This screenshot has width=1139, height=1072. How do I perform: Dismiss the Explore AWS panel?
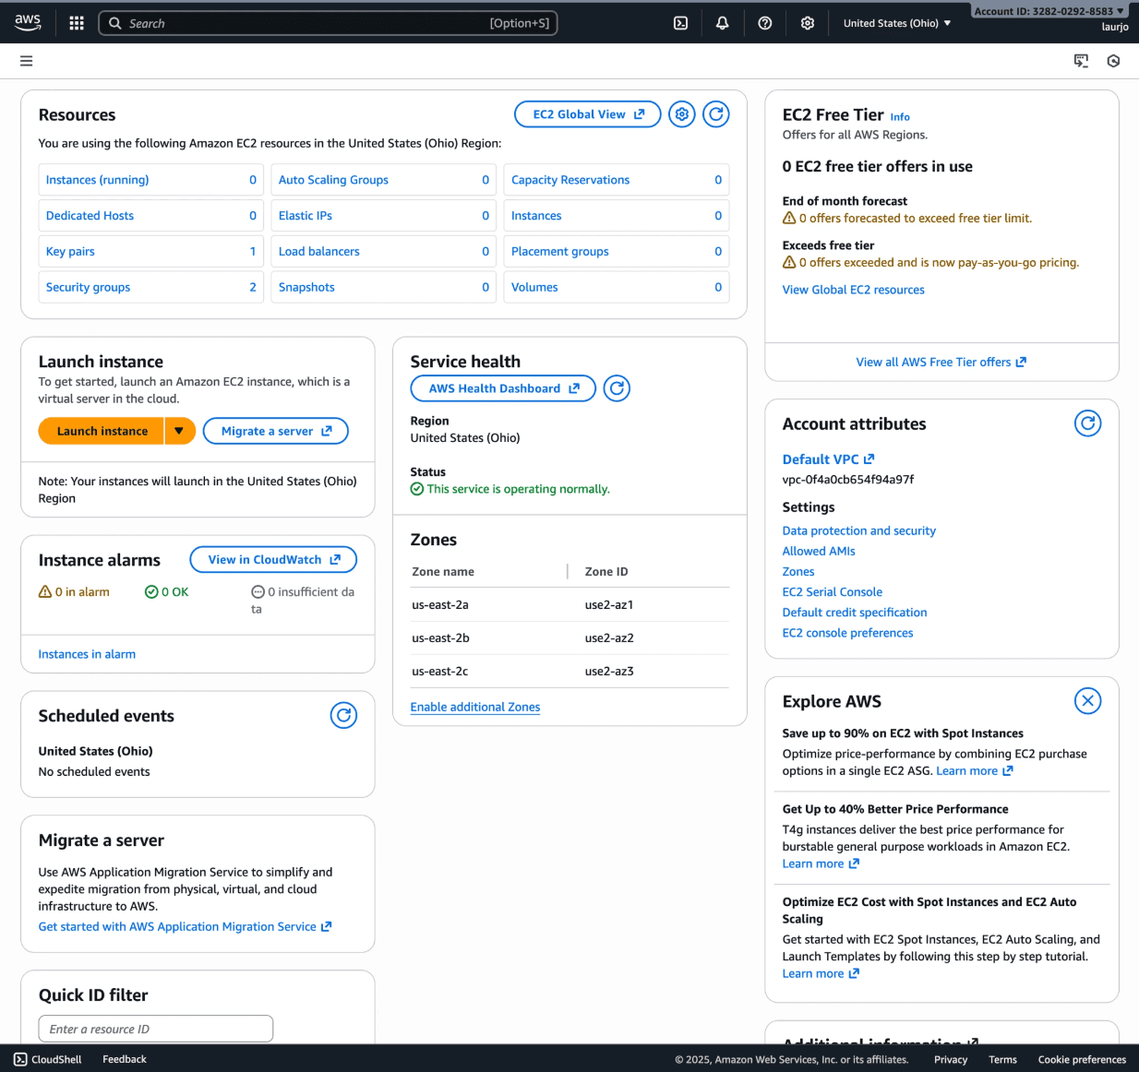click(1088, 701)
